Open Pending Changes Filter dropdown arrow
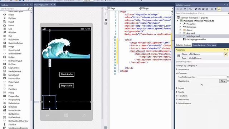The width and height of the screenshot is (229, 129). click(193, 9)
